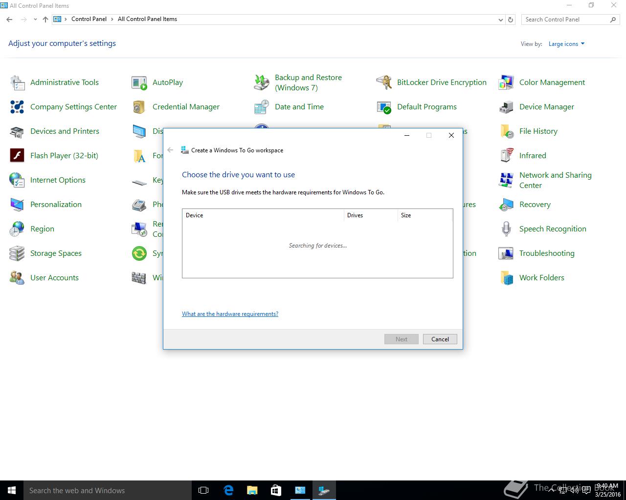
Task: Go up one level in Control Panel
Action: pyautogui.click(x=45, y=20)
